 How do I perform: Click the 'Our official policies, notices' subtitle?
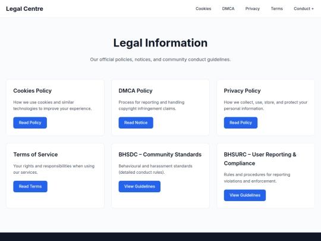pyautogui.click(x=160, y=60)
